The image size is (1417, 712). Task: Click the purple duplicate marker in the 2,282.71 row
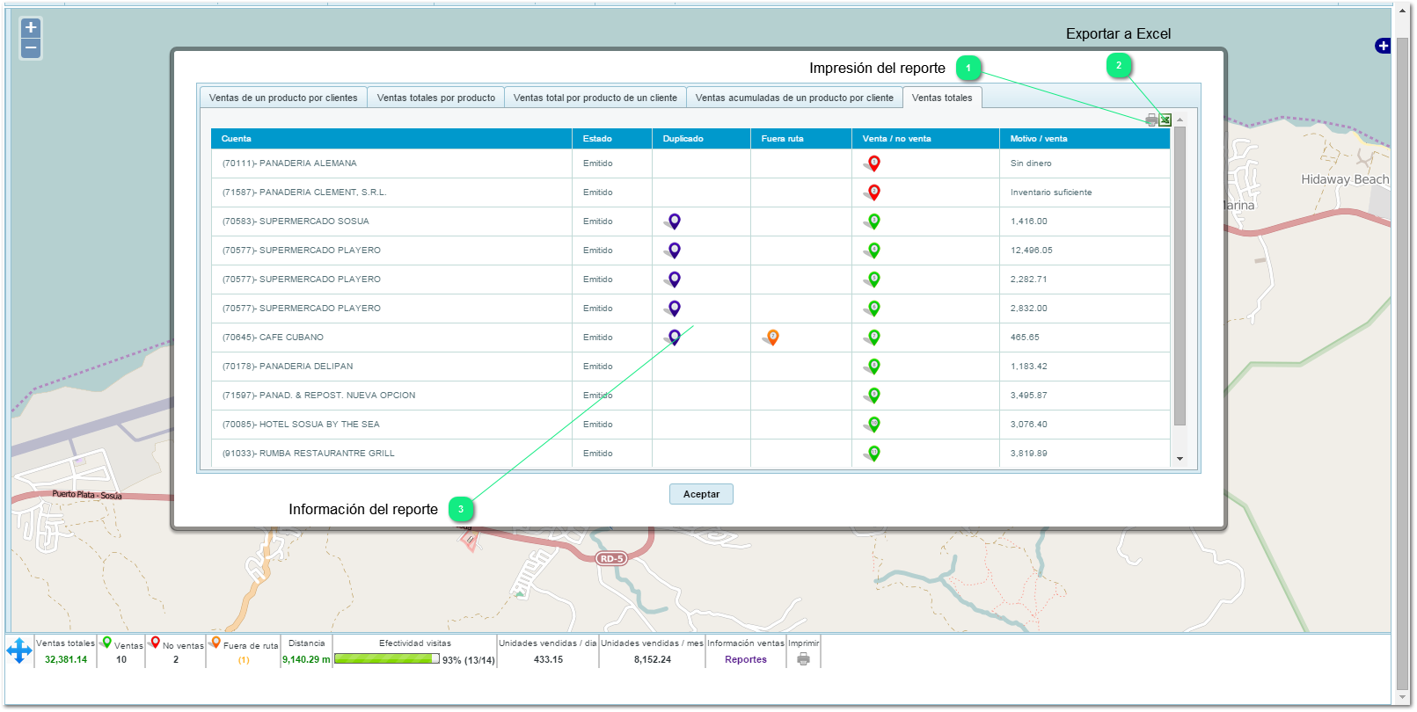click(673, 280)
